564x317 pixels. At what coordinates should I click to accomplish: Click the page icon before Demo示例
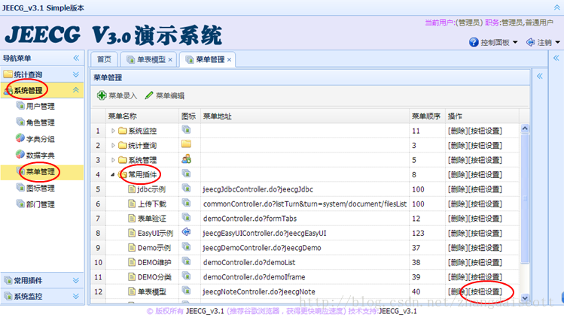click(132, 248)
